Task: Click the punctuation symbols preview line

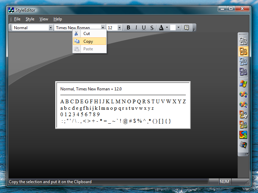Action: (x=116, y=121)
